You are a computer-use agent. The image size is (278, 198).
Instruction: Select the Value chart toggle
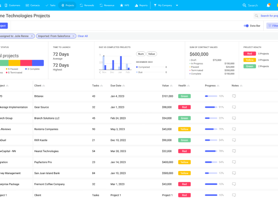coord(152,54)
